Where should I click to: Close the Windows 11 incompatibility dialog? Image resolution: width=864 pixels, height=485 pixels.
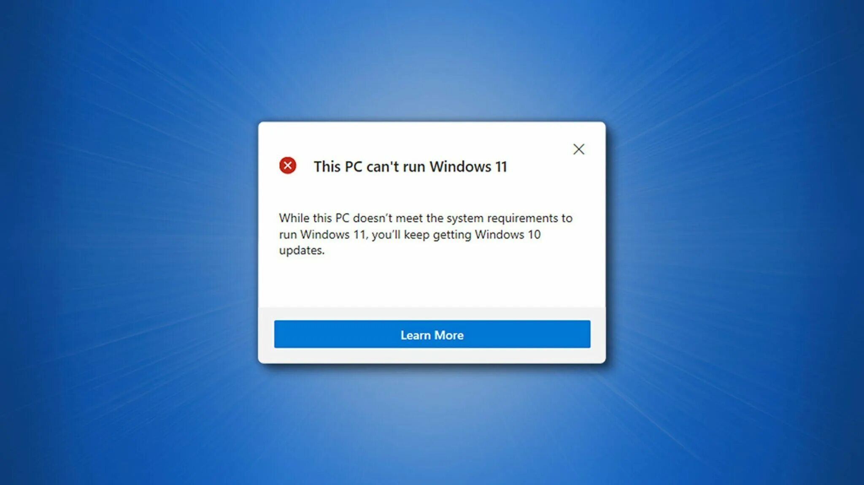pyautogui.click(x=578, y=149)
